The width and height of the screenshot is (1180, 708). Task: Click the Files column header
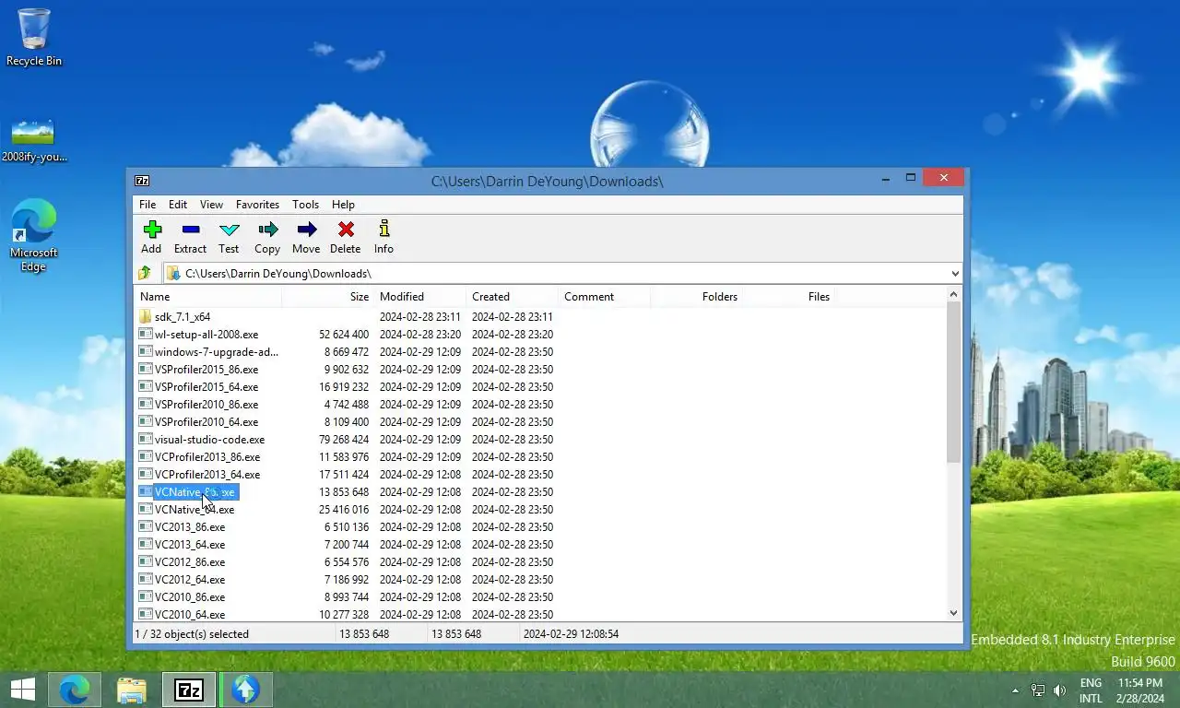pos(788,297)
